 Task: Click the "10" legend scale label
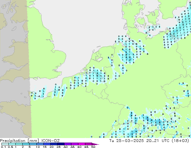pos(38,147)
